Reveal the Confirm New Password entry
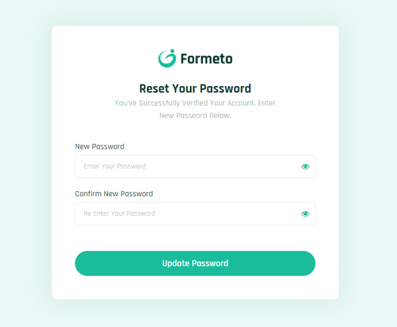 pos(305,214)
